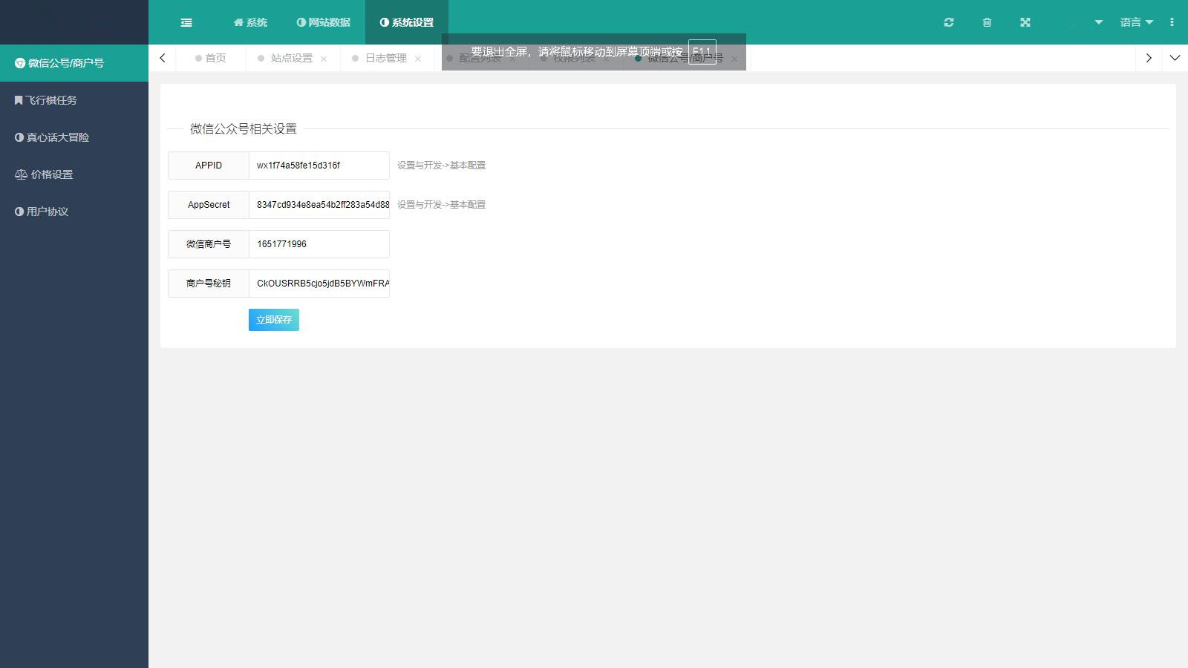The image size is (1188, 668).
Task: Click the 立即保存 button
Action: click(274, 320)
